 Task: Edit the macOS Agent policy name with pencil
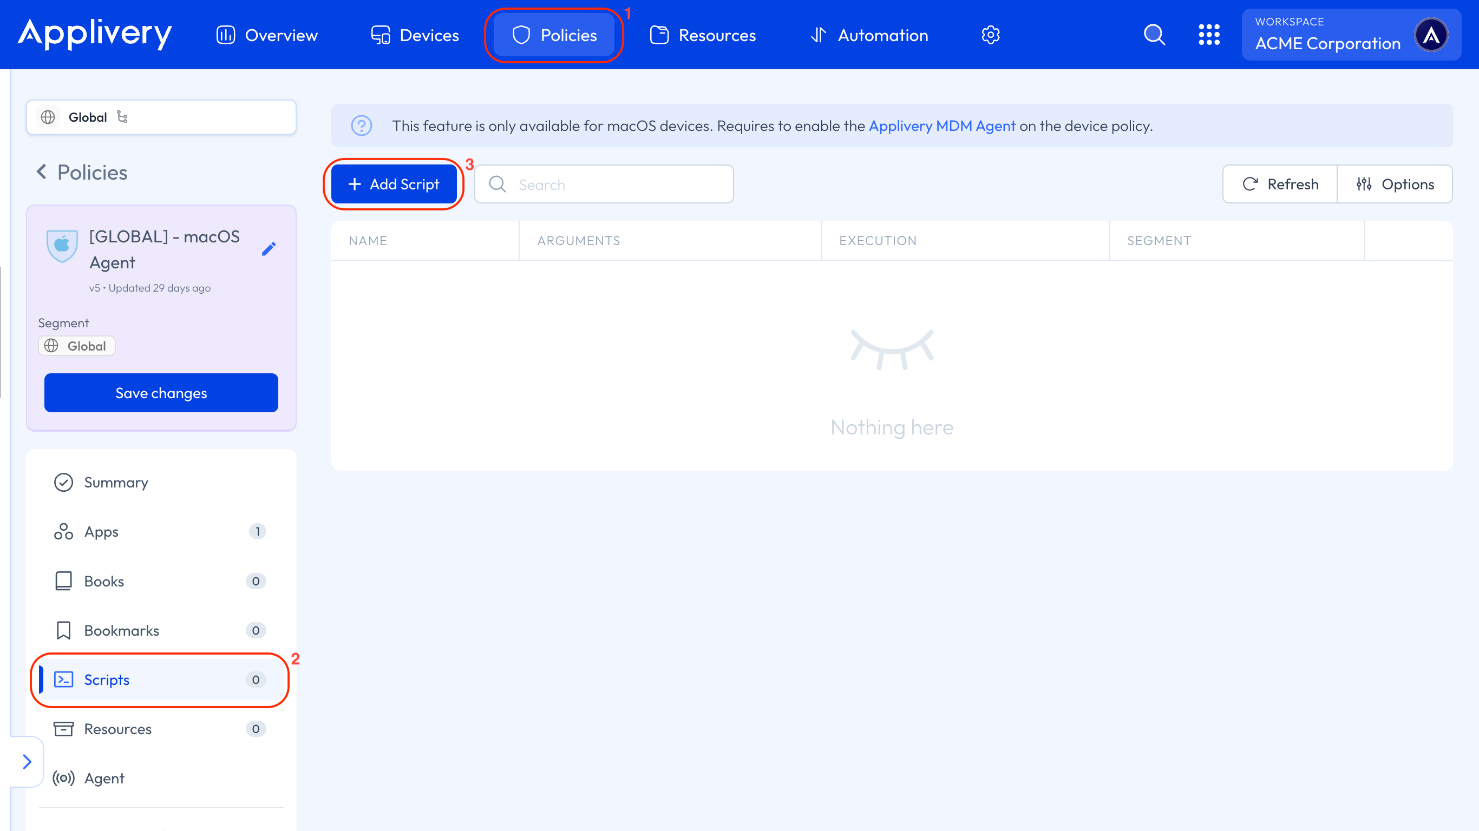[269, 248]
